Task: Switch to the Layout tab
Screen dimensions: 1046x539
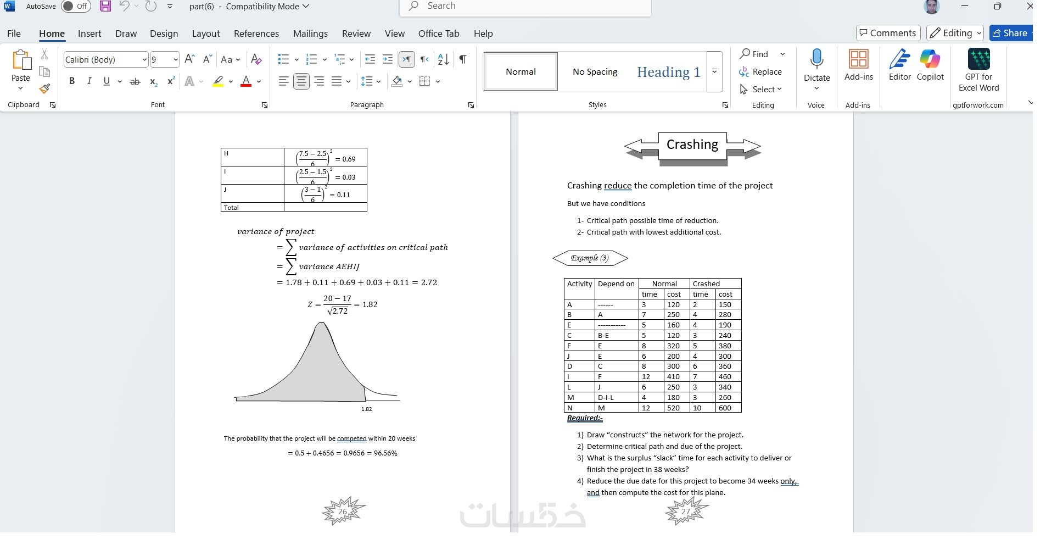Action: (x=206, y=34)
